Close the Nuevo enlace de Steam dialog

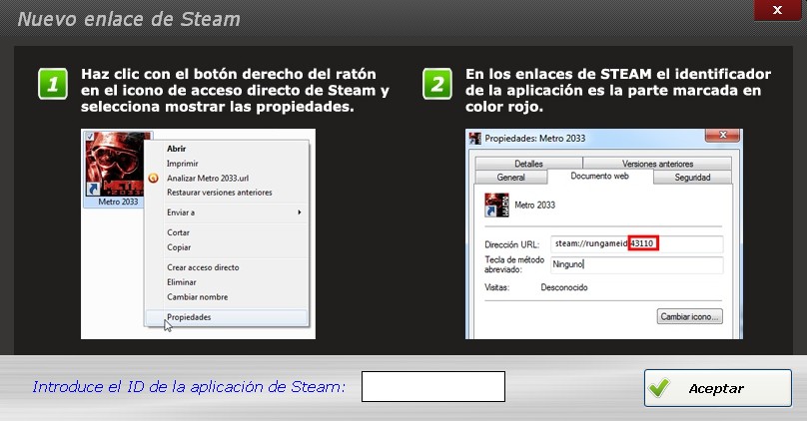pos(777,10)
